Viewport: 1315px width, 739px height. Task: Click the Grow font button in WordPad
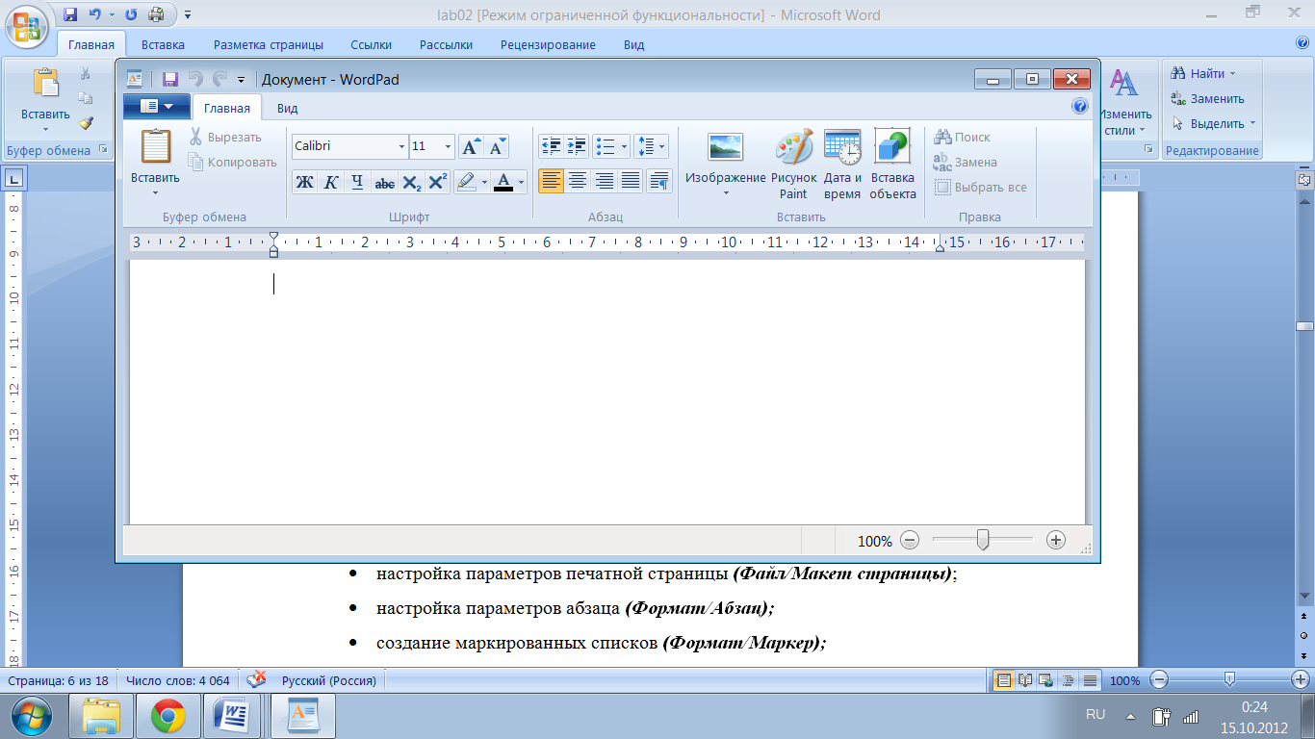(x=471, y=146)
